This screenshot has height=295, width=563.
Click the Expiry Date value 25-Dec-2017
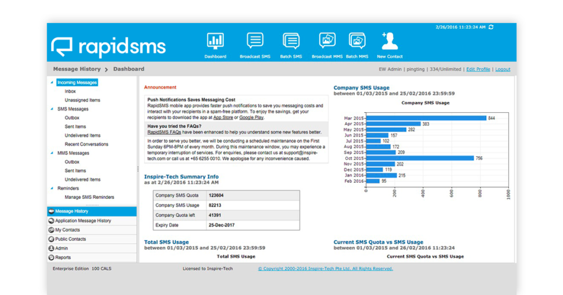coord(222,225)
